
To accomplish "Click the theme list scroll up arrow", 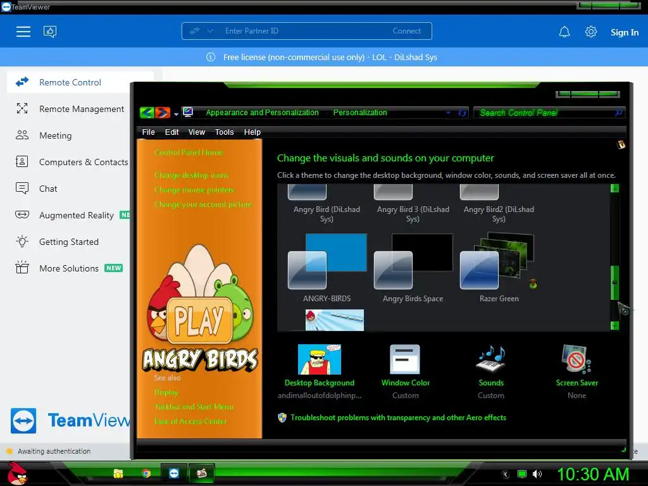I will point(614,189).
